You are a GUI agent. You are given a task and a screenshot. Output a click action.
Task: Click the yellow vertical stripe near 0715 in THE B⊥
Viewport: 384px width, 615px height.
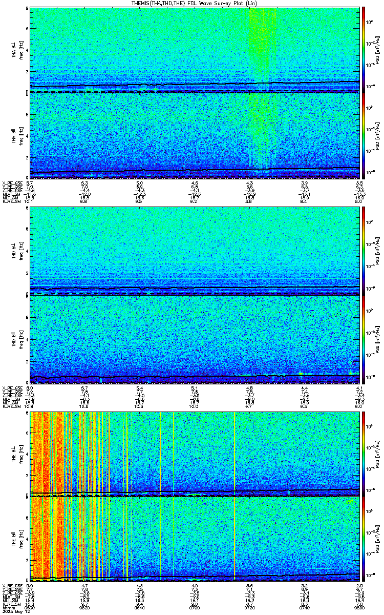[234, 453]
